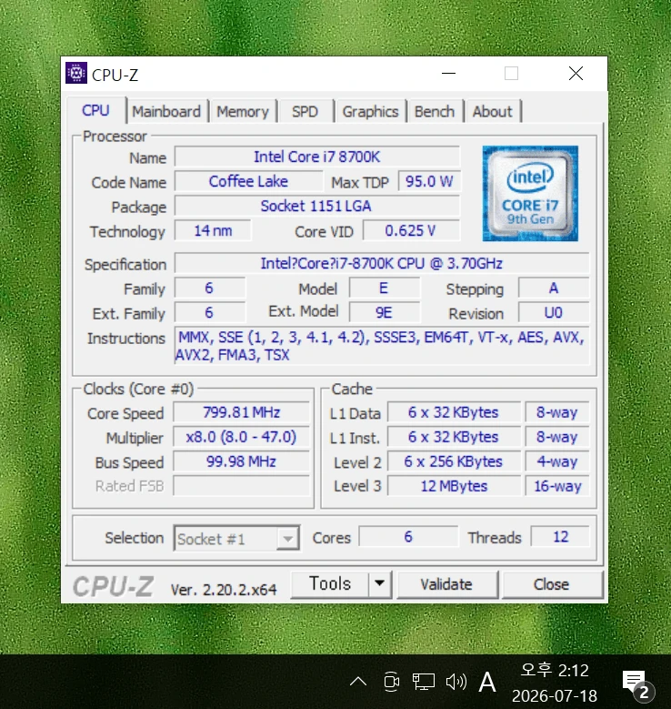Click the Cores value 6

[x=408, y=537]
